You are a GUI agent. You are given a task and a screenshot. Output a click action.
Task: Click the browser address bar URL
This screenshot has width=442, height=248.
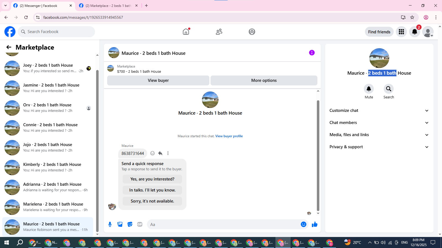(83, 17)
